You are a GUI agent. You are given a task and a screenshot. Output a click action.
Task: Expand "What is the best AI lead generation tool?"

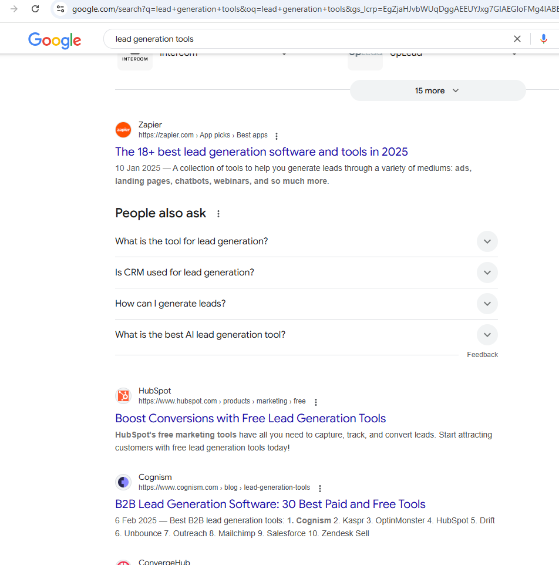[x=487, y=335]
